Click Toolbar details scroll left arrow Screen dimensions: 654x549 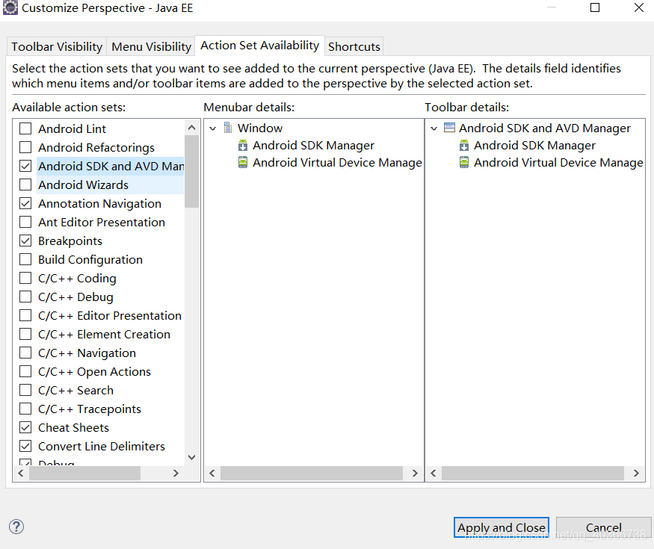[433, 473]
